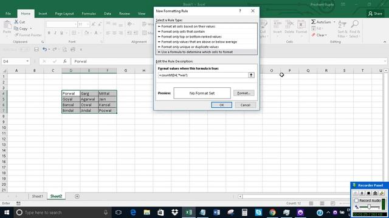This screenshot has width=389, height=218.
Task: Toggle Italic formatting in the Font group
Action: point(55,33)
